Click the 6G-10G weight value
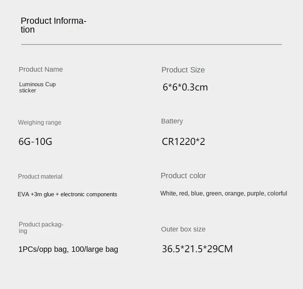 click(x=35, y=142)
